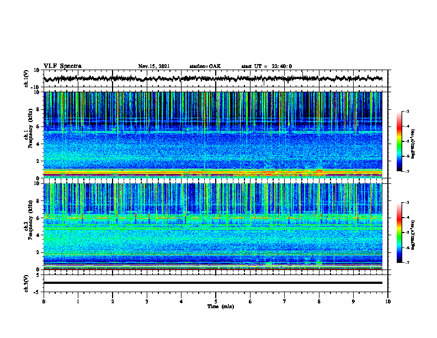
Task: Click the -5 label on the ch.3(V) axis
Action: pyautogui.click(x=38, y=292)
